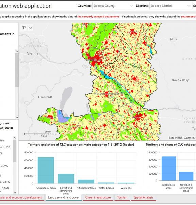The width and height of the screenshot is (196, 205).
Task: Open the Tourism tab
Action: pos(122,197)
